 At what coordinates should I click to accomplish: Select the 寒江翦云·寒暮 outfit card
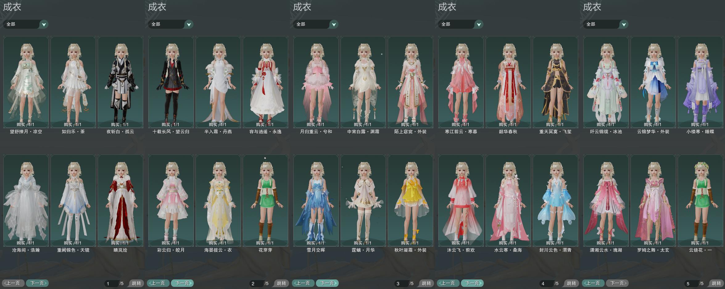(x=461, y=82)
